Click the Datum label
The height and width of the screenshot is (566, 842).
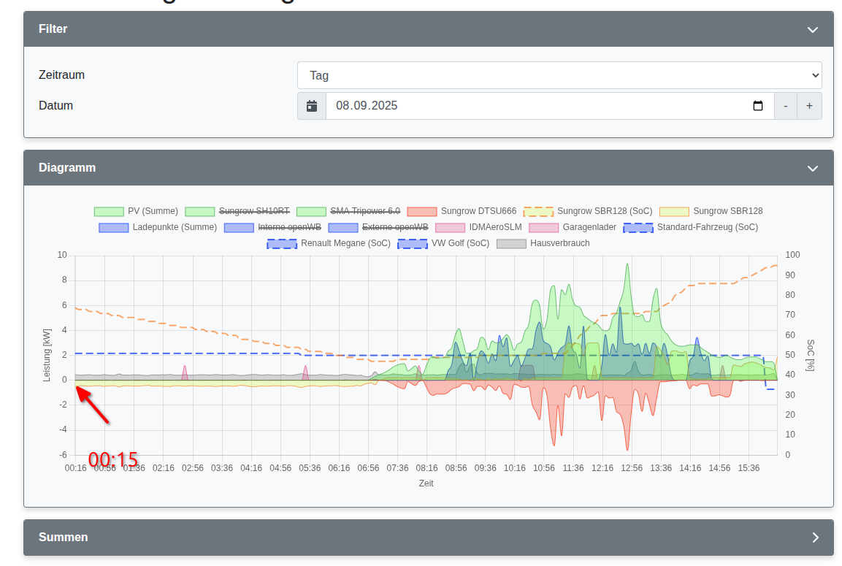56,106
